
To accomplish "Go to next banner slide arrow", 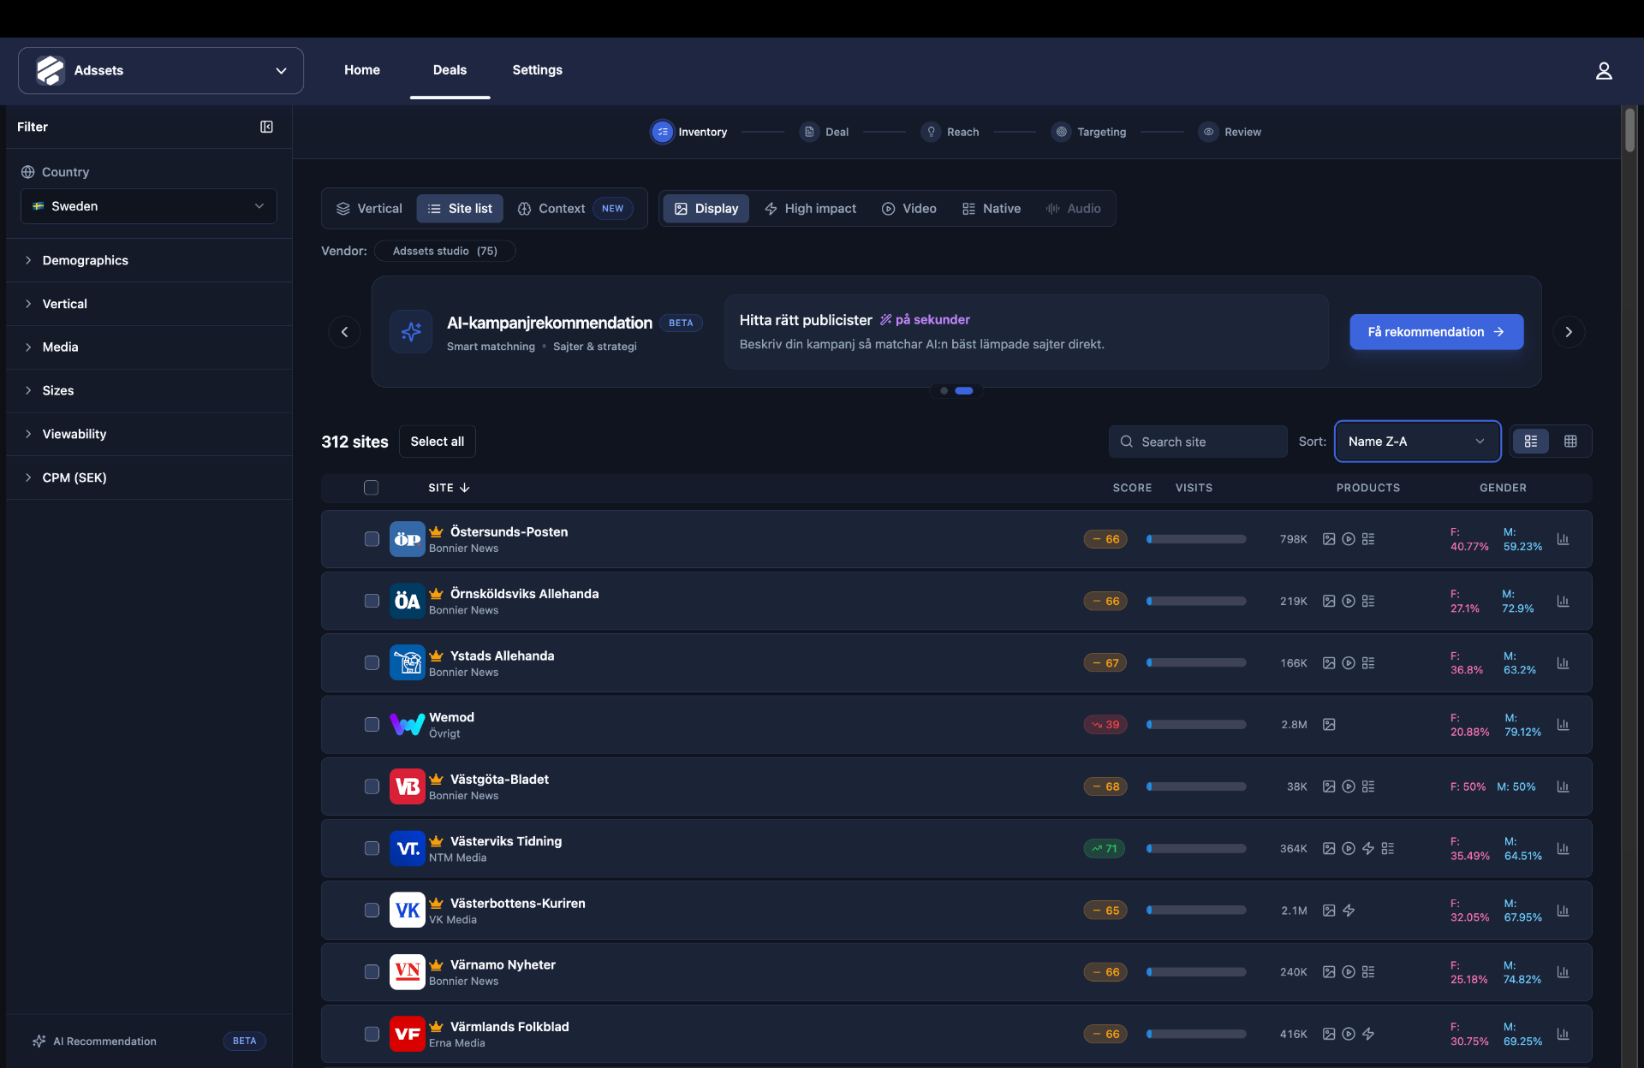I will [1569, 332].
